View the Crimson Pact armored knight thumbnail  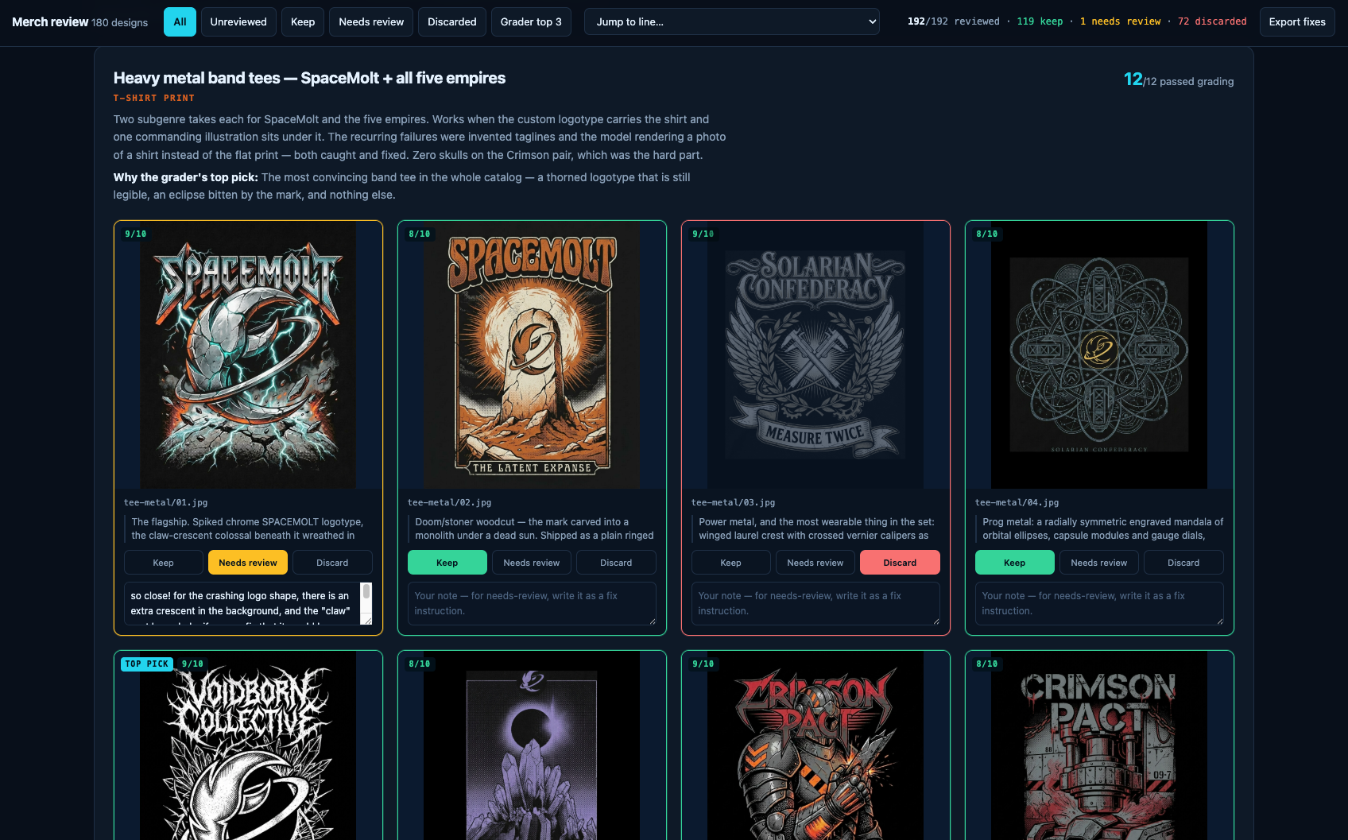(x=815, y=745)
